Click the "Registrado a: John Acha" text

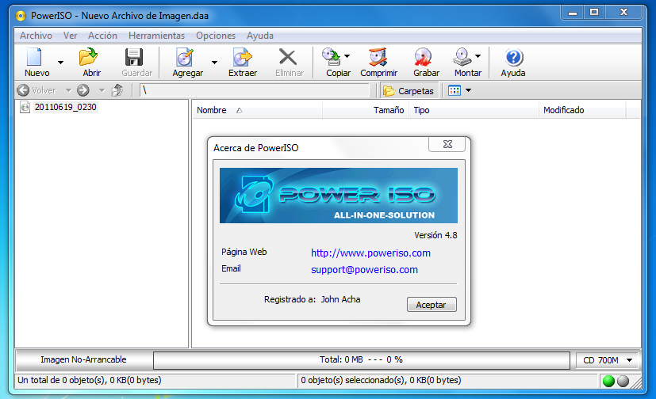(x=312, y=299)
